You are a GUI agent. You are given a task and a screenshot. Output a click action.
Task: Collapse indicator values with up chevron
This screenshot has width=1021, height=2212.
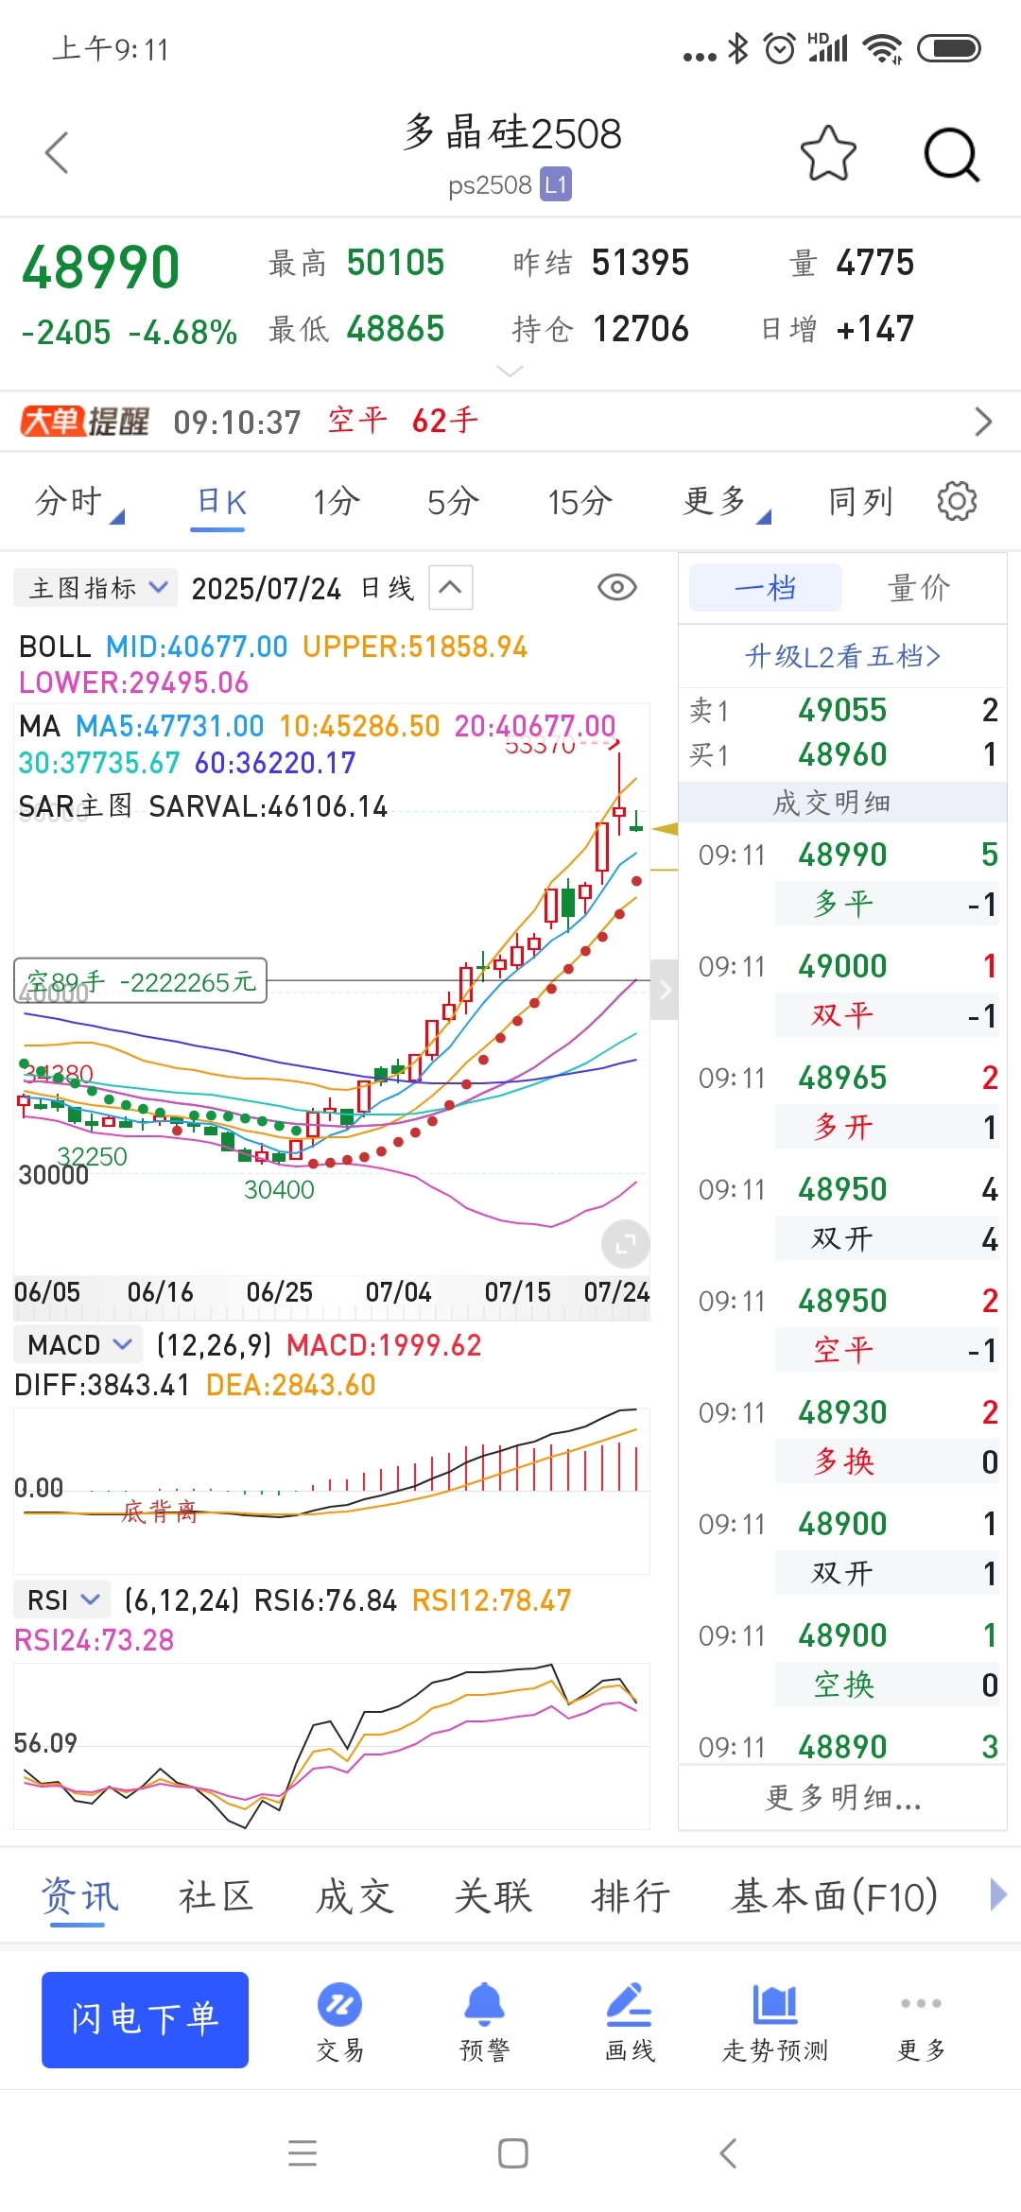pos(451,588)
